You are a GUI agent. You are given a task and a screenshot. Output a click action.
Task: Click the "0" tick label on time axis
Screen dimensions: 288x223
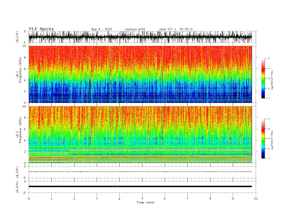[x=29, y=199]
